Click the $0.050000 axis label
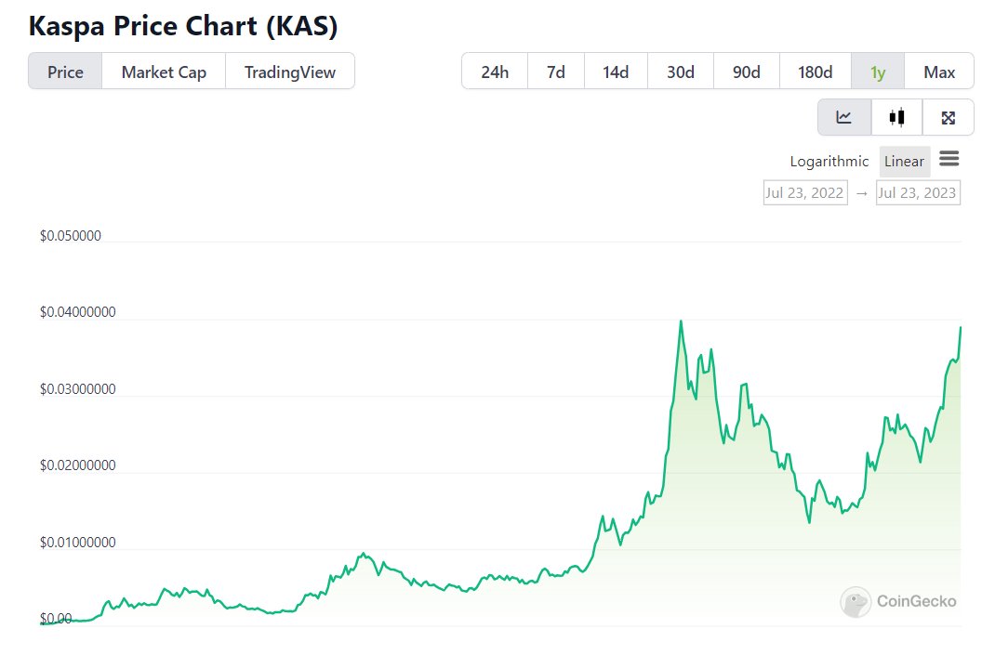The width and height of the screenshot is (995, 655). pyautogui.click(x=71, y=236)
